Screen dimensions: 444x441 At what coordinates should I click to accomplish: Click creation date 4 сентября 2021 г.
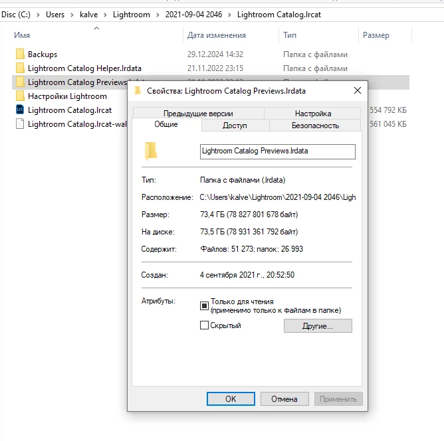coord(247,275)
